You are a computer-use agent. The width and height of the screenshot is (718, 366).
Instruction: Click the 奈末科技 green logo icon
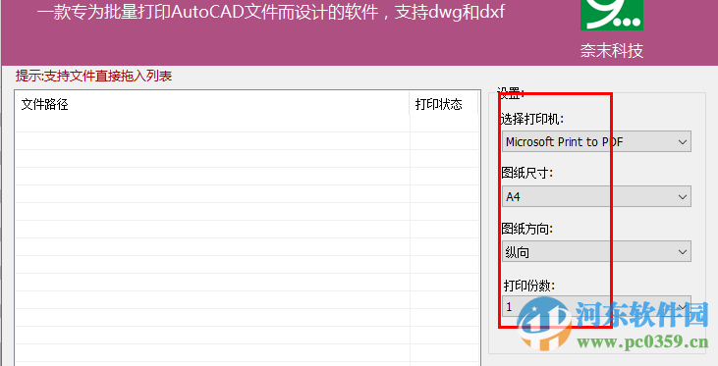pos(612,15)
